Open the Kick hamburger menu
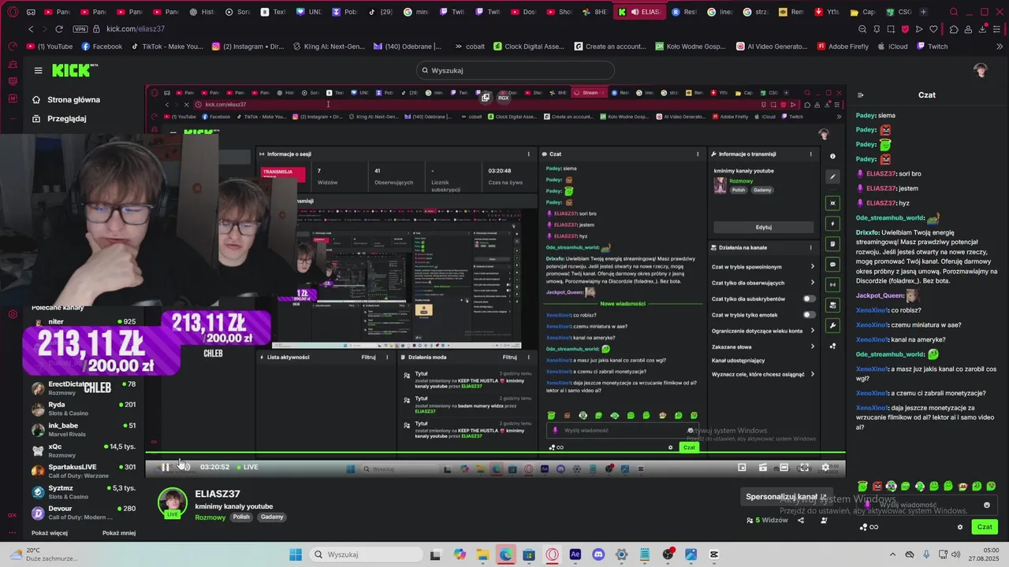The image size is (1009, 567). pyautogui.click(x=38, y=70)
